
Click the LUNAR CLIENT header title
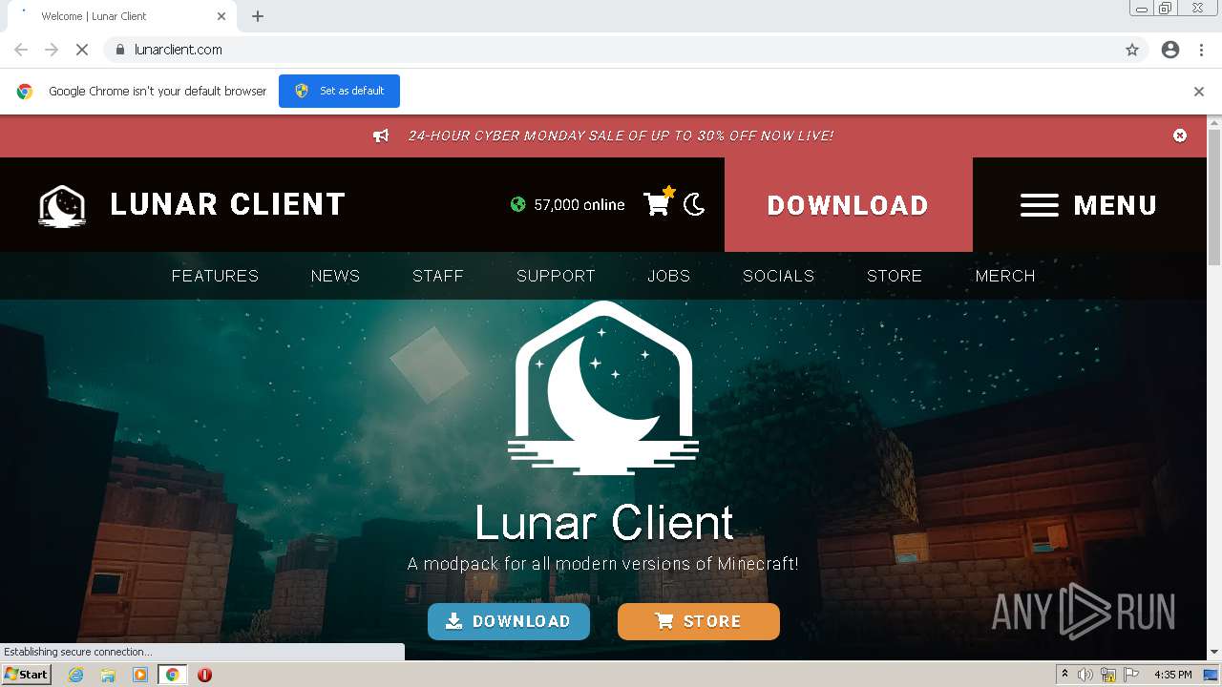pyautogui.click(x=227, y=204)
